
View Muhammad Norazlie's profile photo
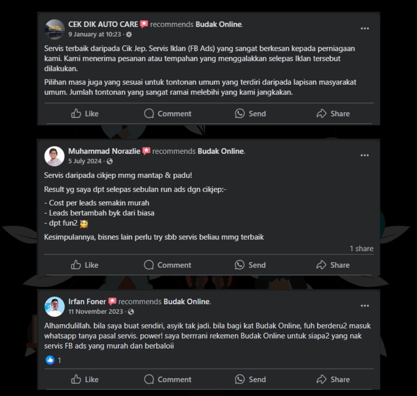click(x=55, y=156)
